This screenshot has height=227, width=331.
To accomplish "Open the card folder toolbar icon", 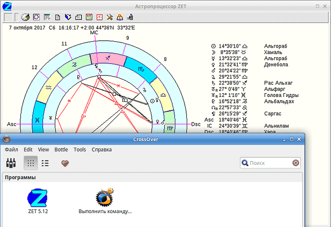I will (78, 17).
